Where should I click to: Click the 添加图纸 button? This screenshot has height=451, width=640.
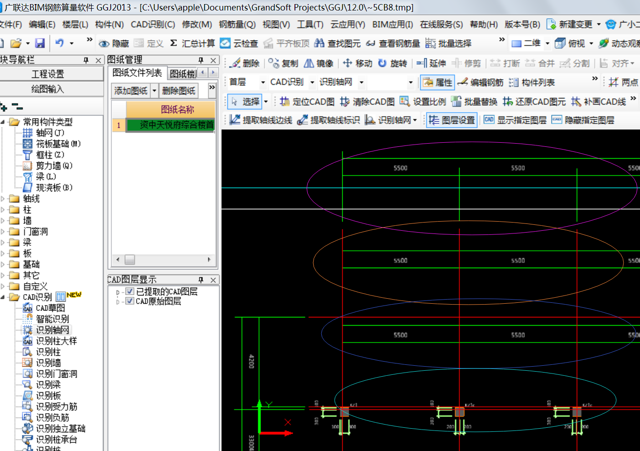tap(131, 91)
